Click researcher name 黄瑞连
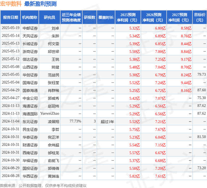The image size is (207, 188). (54, 176)
